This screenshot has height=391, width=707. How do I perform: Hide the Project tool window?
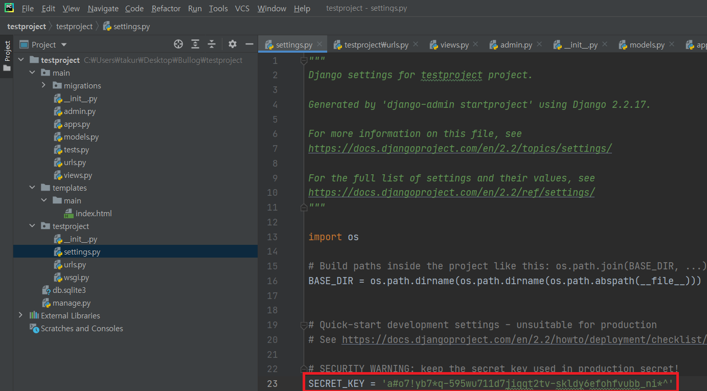249,44
